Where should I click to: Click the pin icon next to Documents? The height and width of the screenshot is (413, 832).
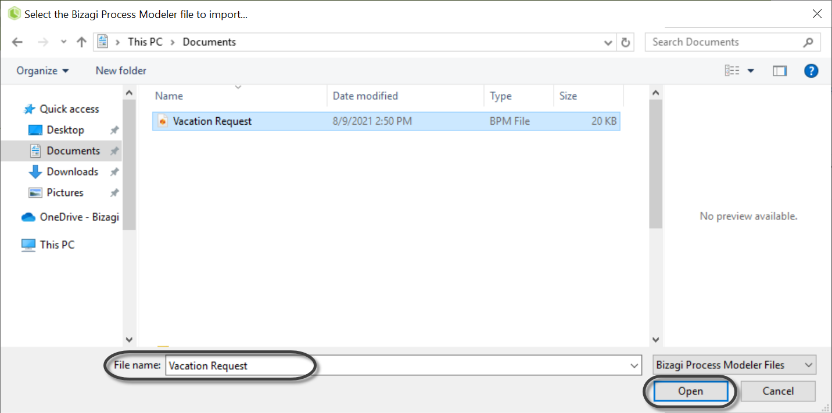point(114,151)
